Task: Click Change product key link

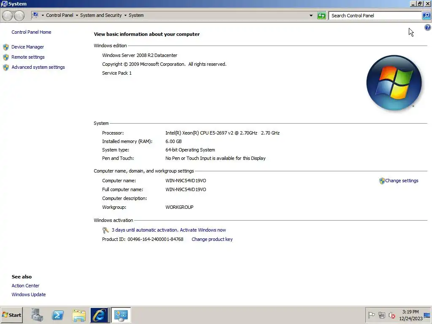Action: 212,240
